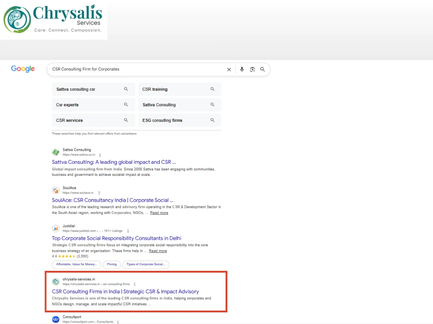Select the 'Csr experts' suggestion
This screenshot has height=324, width=433.
coord(94,105)
